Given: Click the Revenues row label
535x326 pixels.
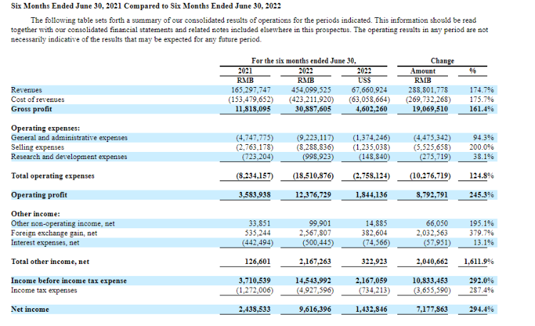Looking at the screenshot, I should coord(26,90).
